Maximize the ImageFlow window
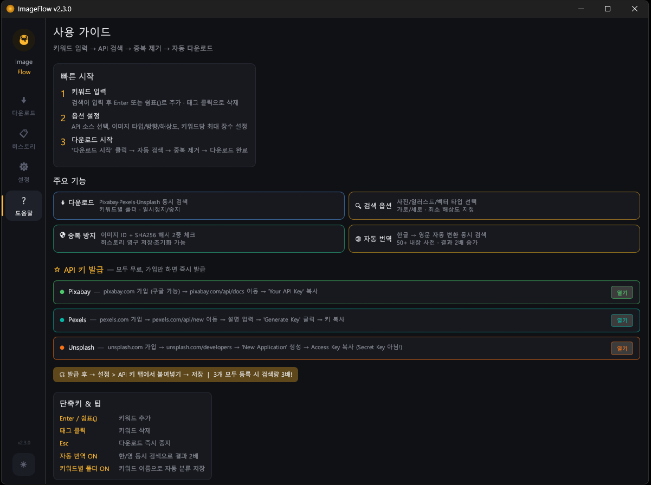This screenshot has width=651, height=485. click(608, 9)
